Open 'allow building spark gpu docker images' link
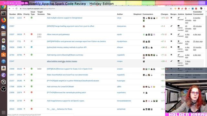The width and height of the screenshot is (207, 116). tap(62, 61)
